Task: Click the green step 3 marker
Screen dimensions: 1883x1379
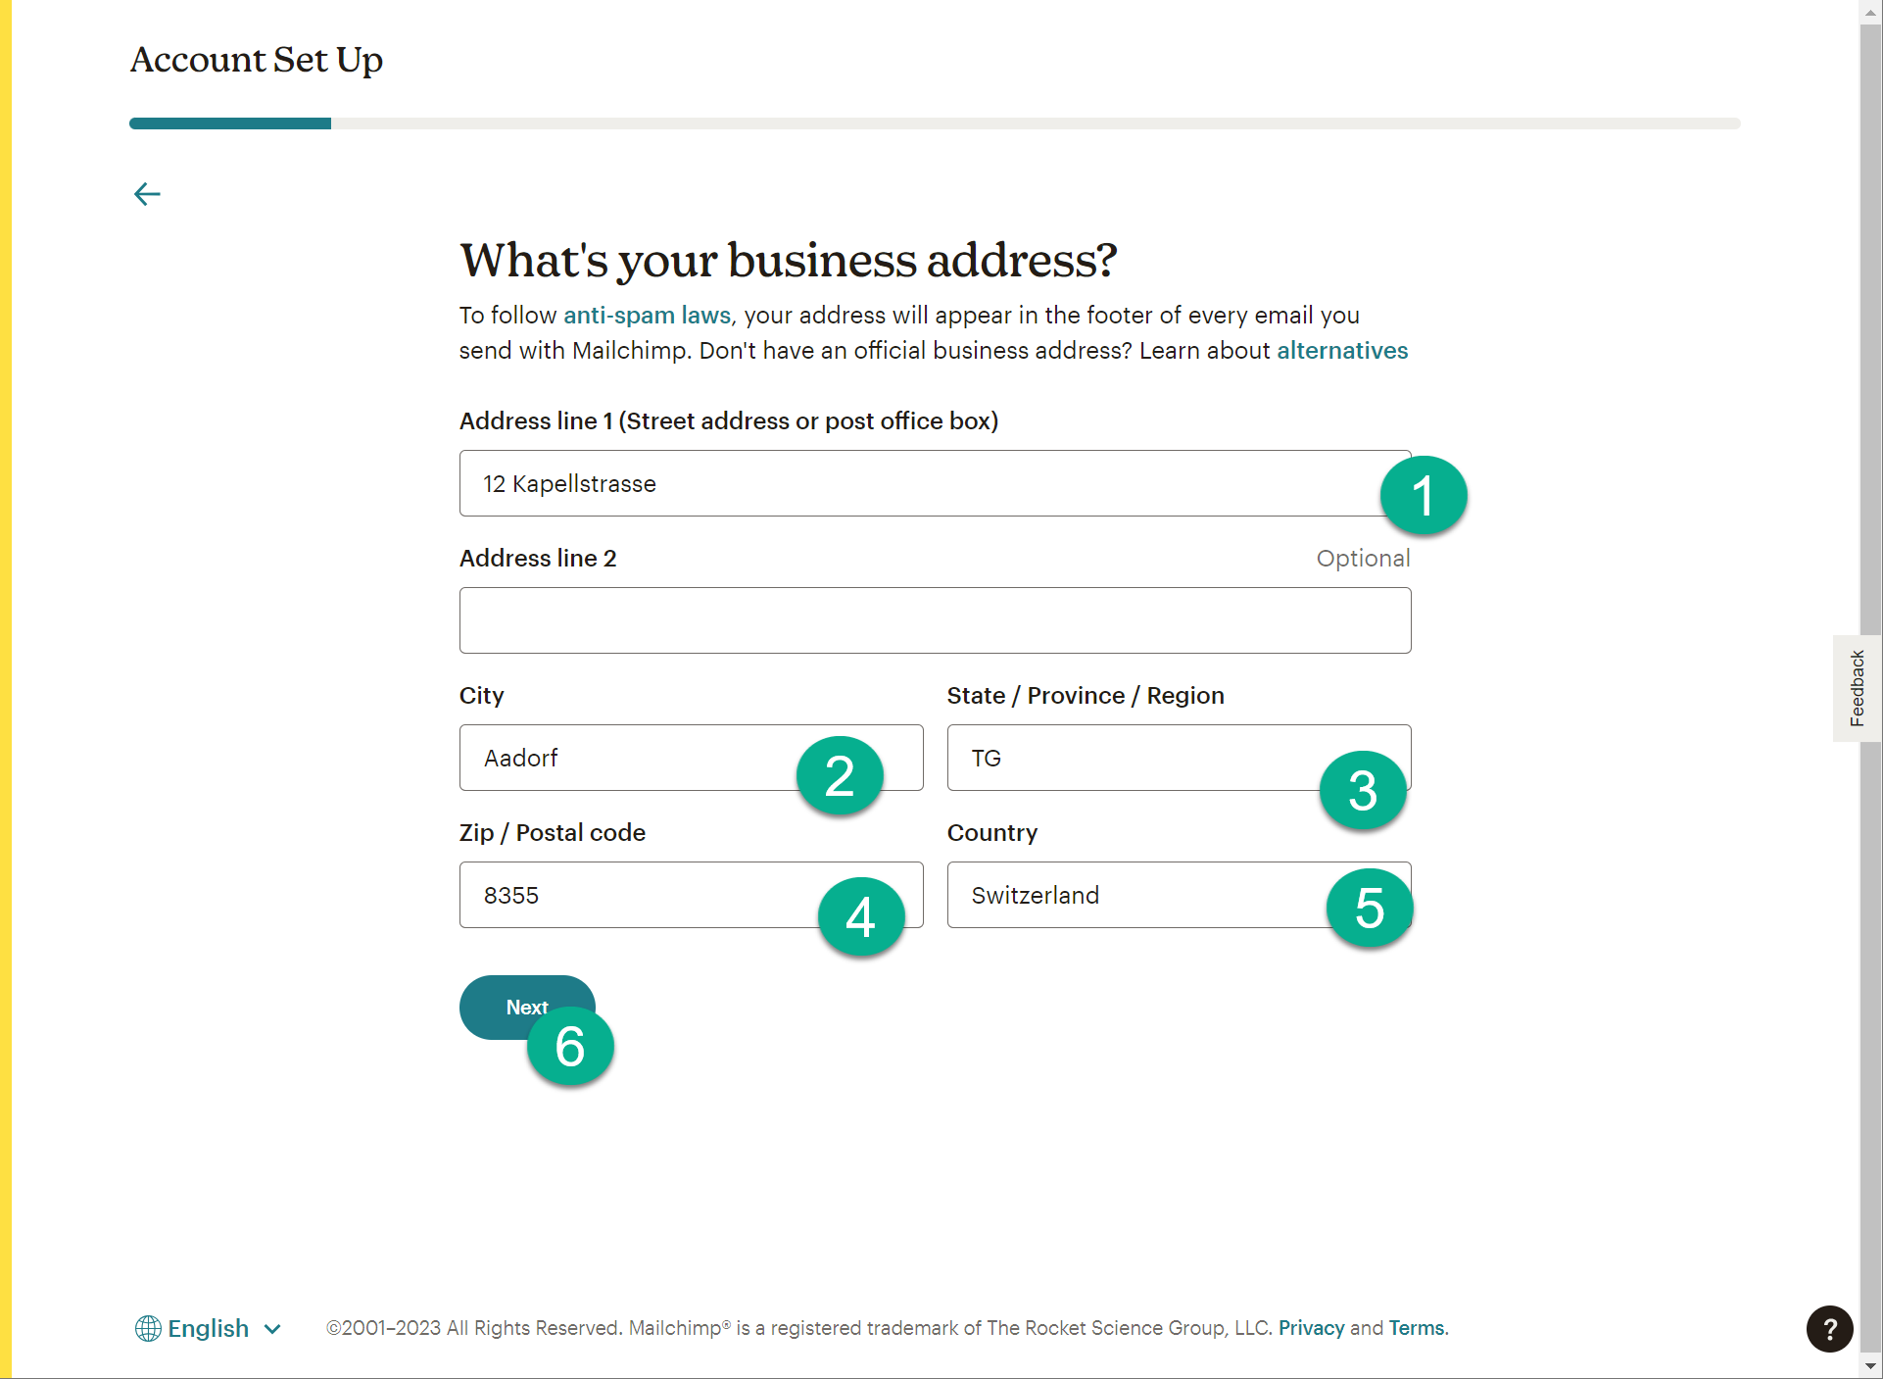Action: tap(1362, 790)
